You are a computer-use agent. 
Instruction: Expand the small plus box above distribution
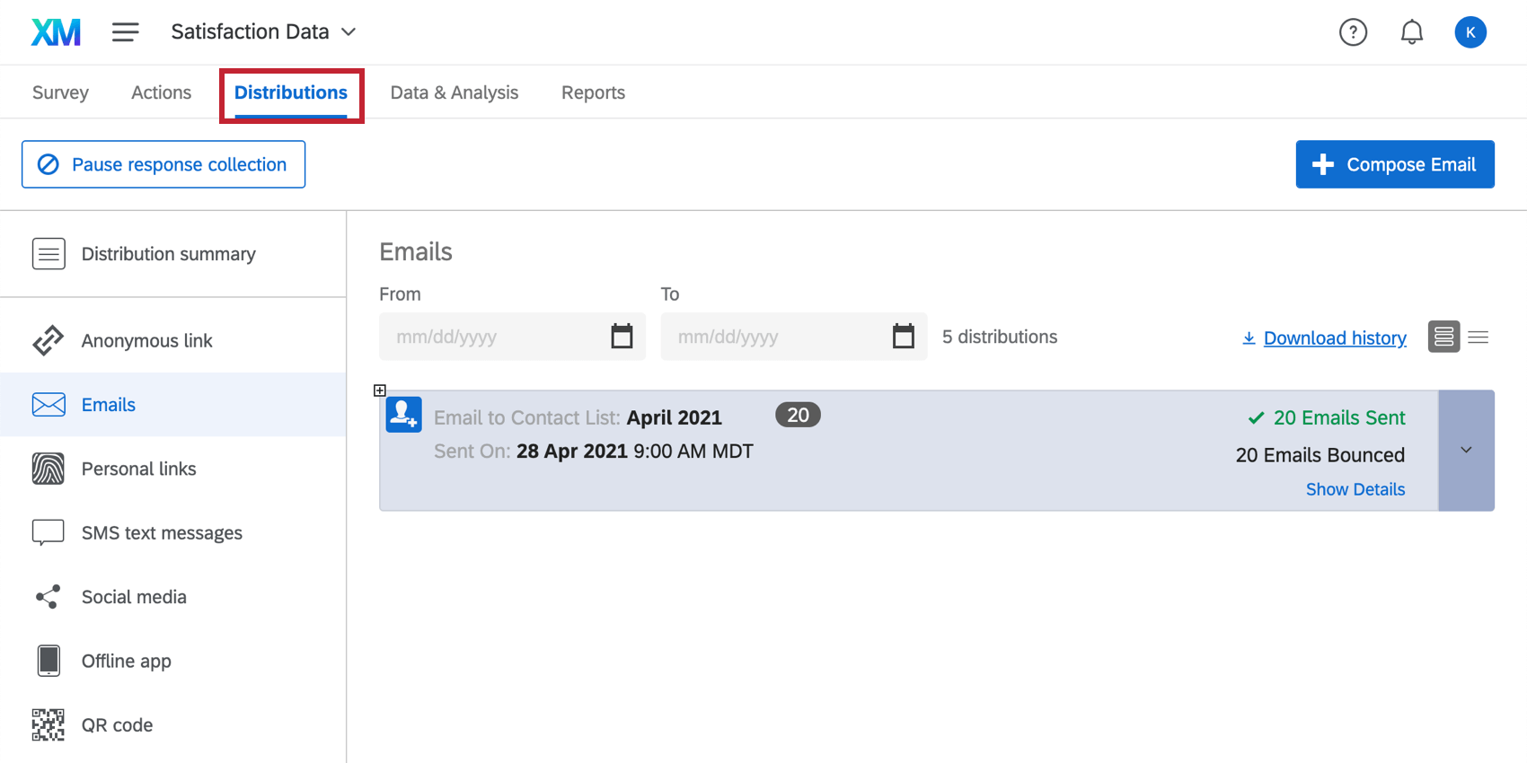coord(380,390)
